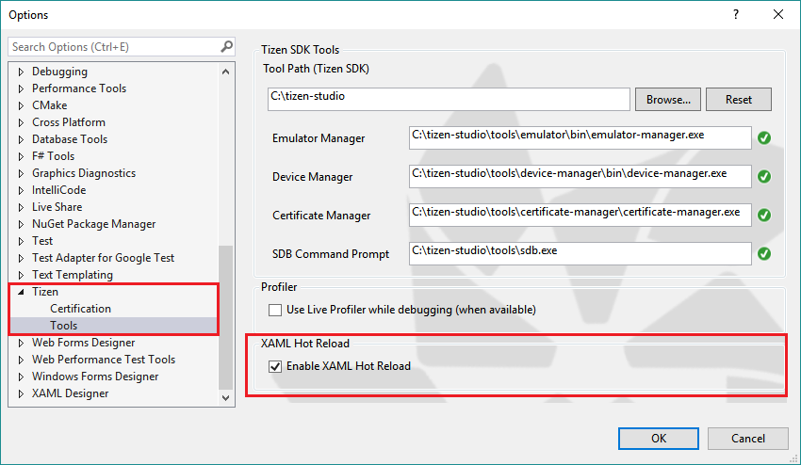Enable Use Live Profiler while debugging
801x465 pixels.
275,310
